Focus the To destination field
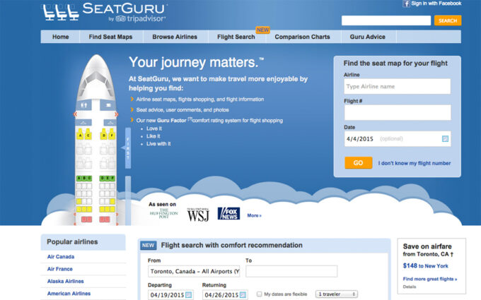The image size is (481, 300). click(x=291, y=271)
